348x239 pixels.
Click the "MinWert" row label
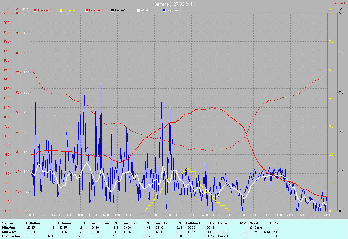pyautogui.click(x=9, y=228)
